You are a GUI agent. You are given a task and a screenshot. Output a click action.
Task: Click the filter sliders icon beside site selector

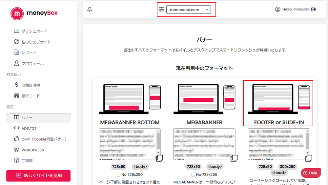click(x=161, y=10)
